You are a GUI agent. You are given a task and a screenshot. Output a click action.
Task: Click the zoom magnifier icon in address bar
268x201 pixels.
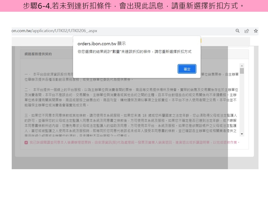coord(238,31)
